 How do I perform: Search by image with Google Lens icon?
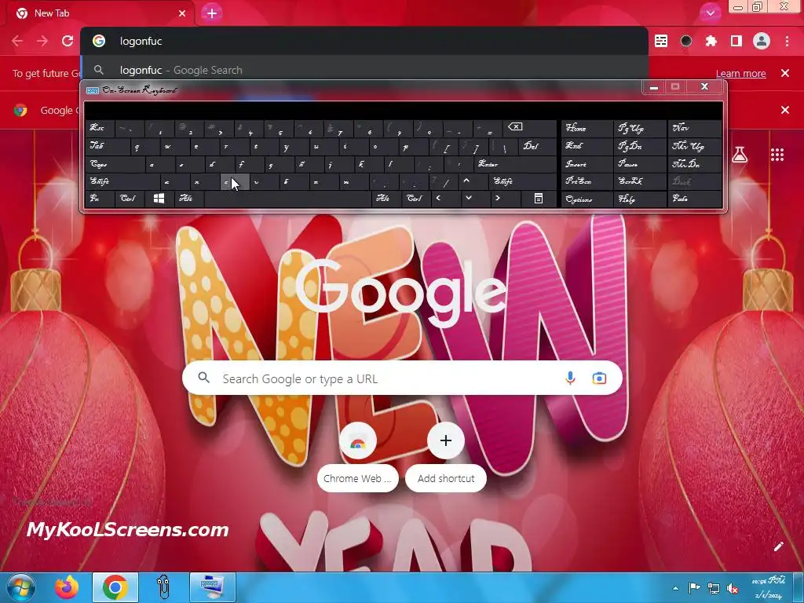pos(599,378)
